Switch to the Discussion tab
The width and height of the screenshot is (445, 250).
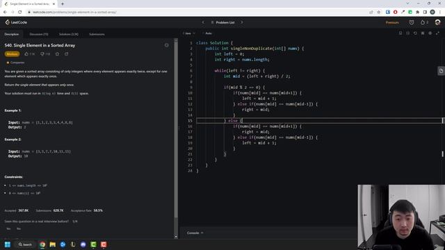(39, 34)
